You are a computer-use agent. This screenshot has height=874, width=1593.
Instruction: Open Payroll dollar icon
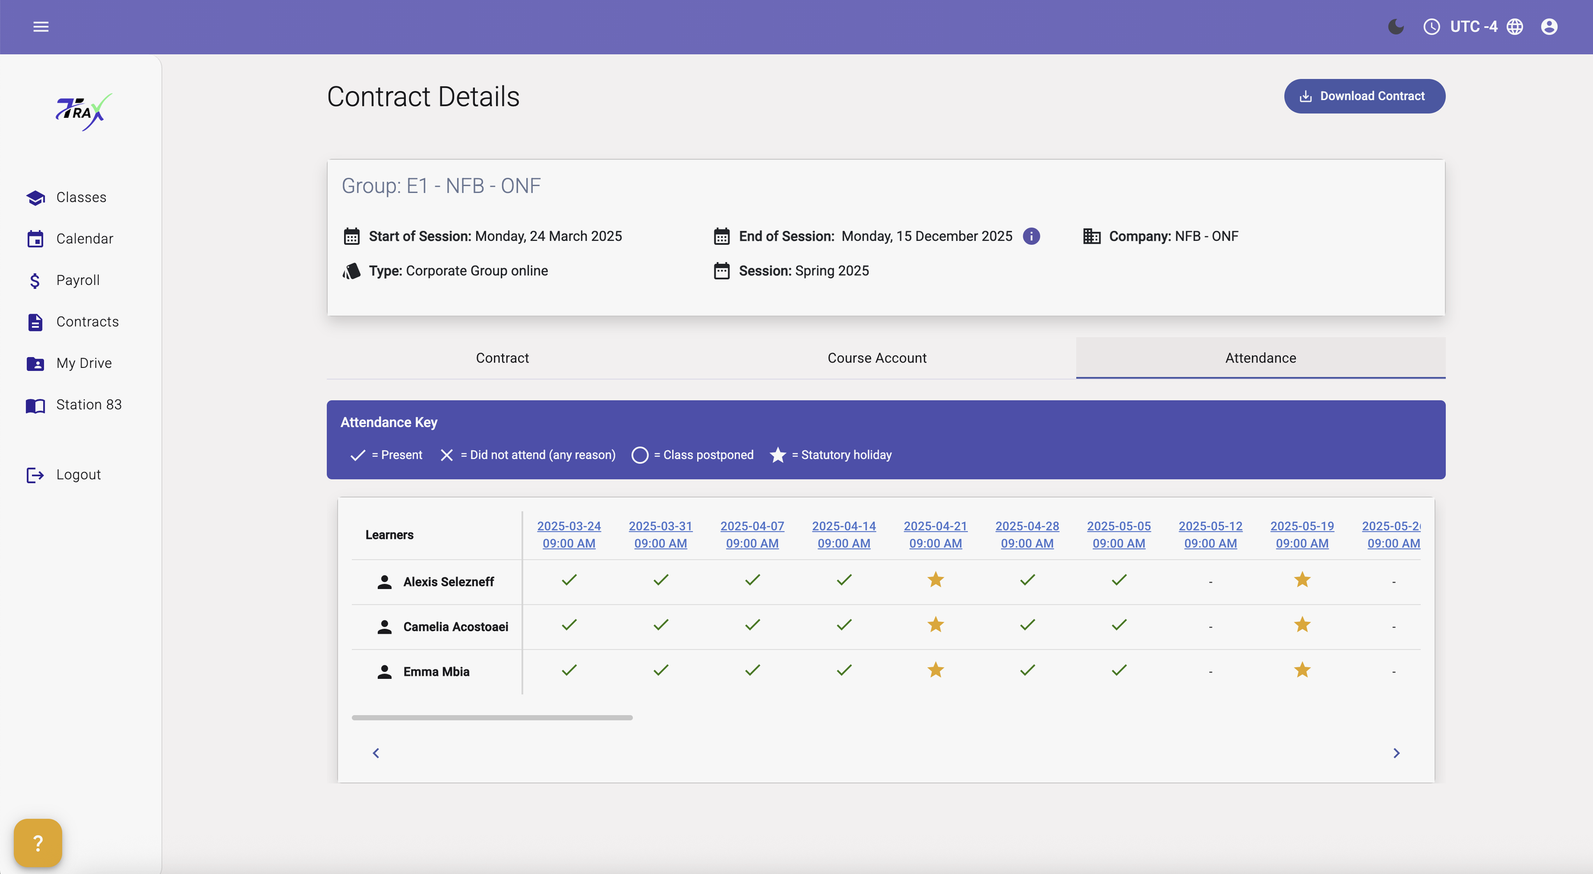point(36,280)
